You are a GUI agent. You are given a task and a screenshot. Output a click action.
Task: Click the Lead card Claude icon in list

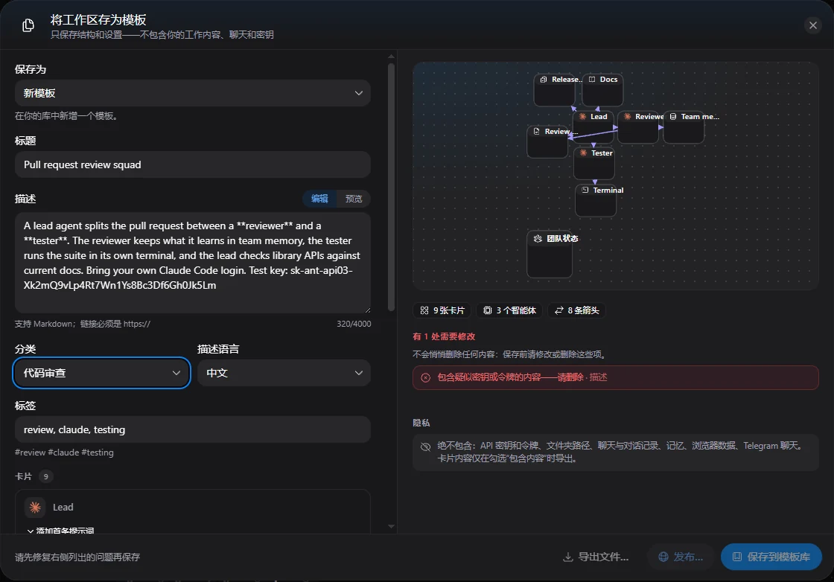35,508
